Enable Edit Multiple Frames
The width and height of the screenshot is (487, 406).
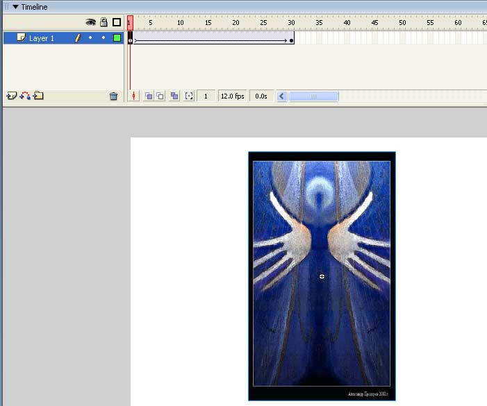coord(174,96)
